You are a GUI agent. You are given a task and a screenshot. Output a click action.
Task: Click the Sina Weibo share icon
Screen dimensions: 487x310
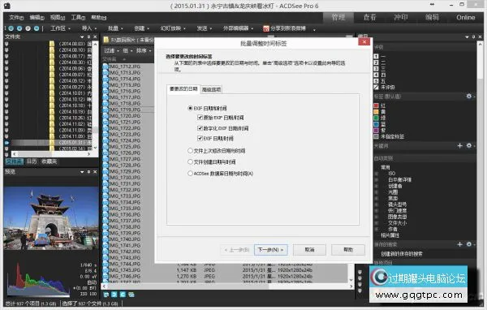pos(266,29)
